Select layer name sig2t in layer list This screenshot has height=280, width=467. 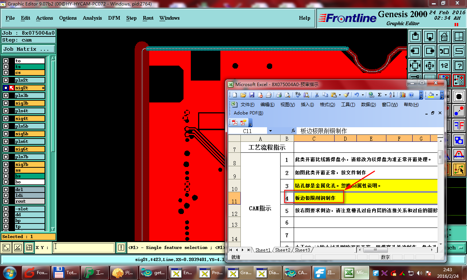click(x=30, y=88)
